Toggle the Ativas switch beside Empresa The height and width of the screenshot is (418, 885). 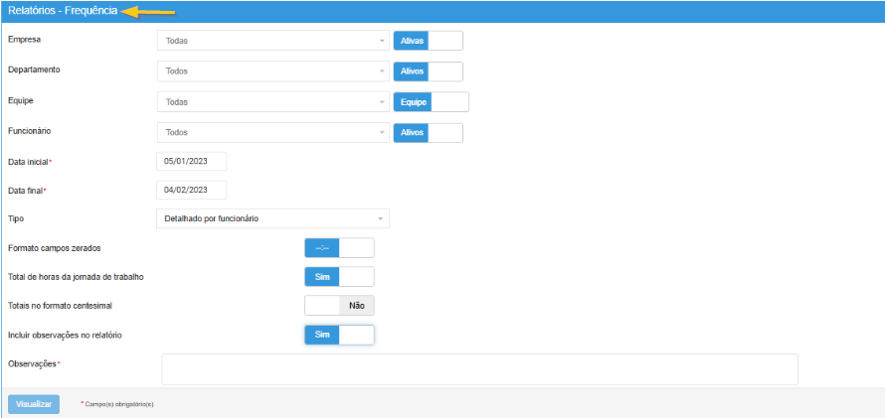[x=429, y=41]
